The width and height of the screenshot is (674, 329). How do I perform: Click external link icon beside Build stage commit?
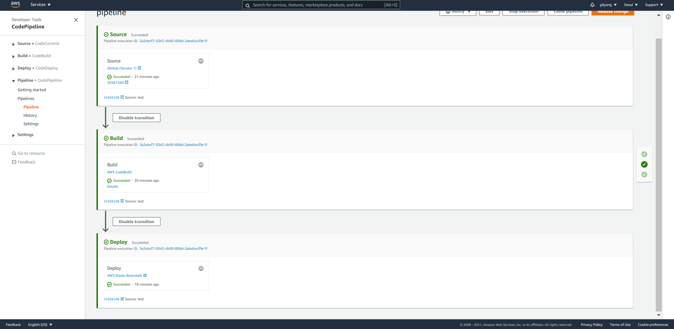pyautogui.click(x=122, y=201)
